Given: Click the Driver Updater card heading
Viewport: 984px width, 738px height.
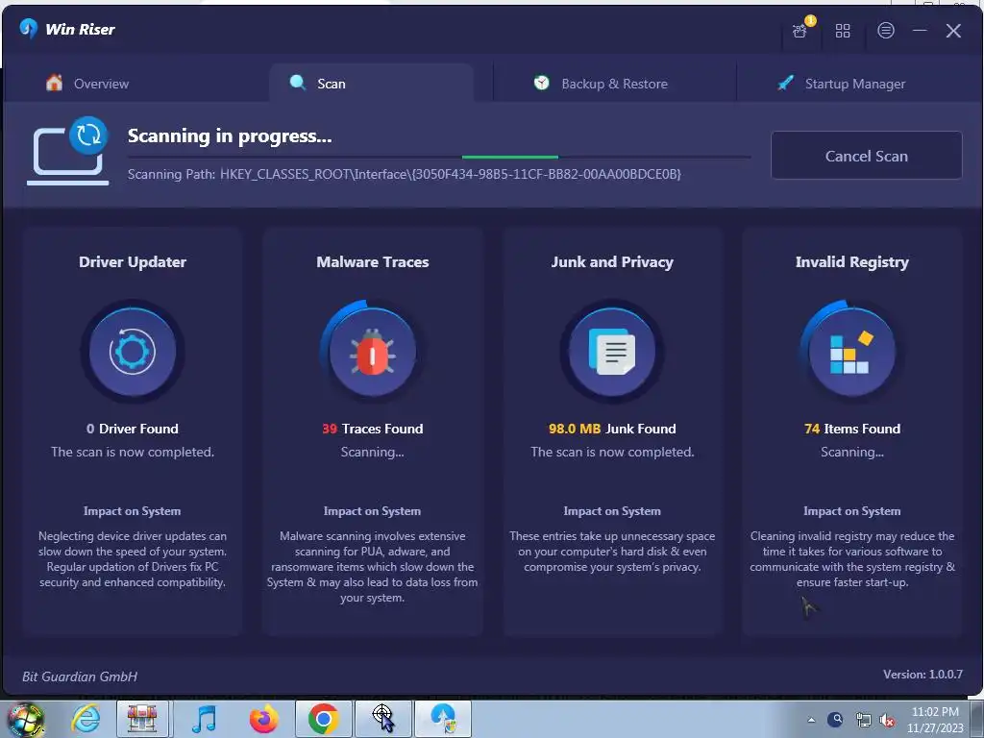Looking at the screenshot, I should click(x=133, y=261).
